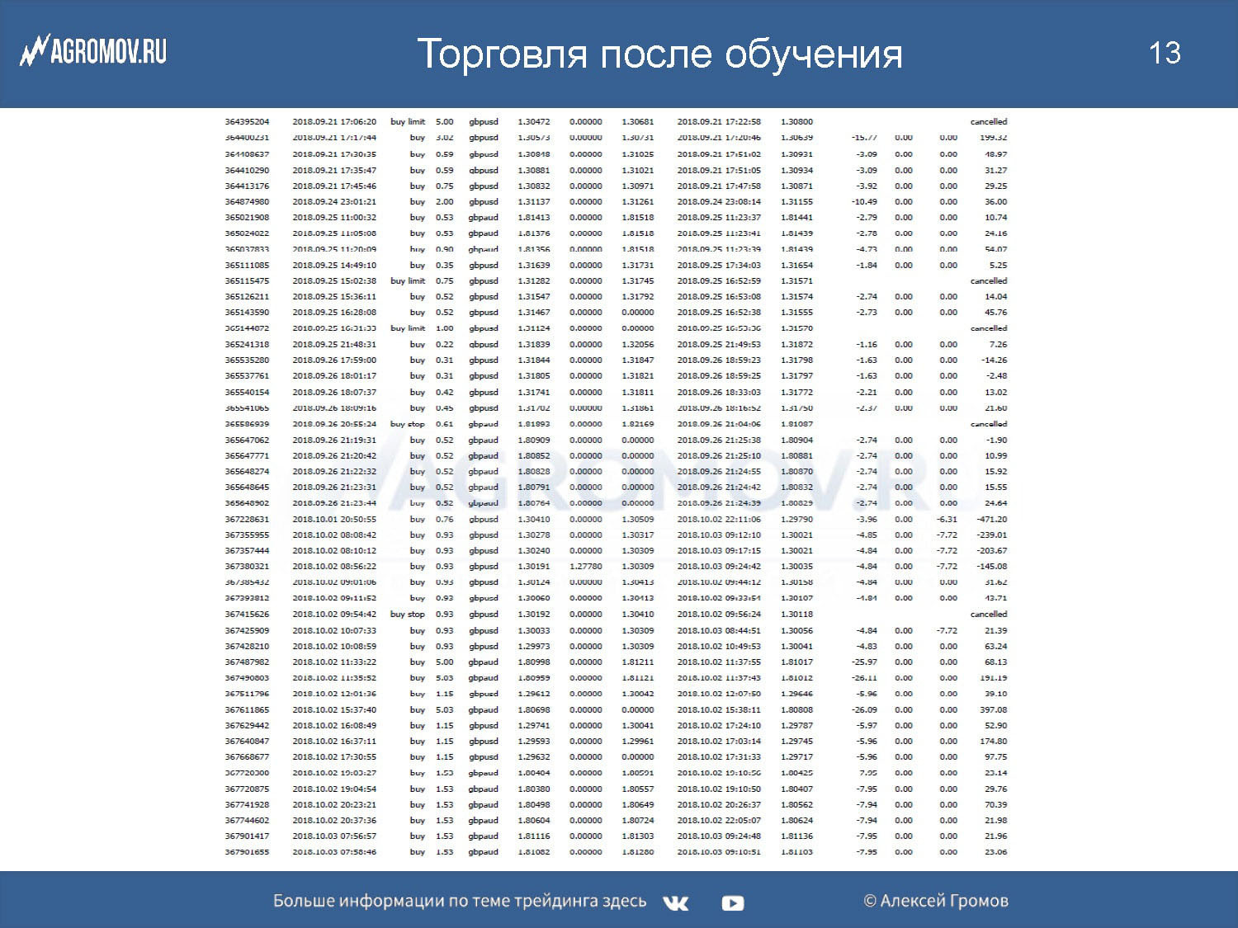Click 'cancelled' status of order 367415626
Viewport: 1238px width, 928px height.
pyautogui.click(x=989, y=614)
